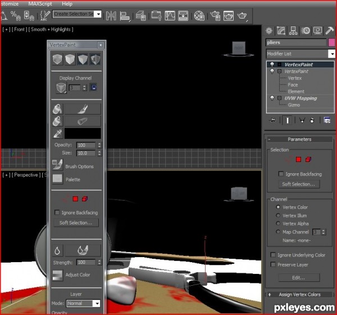Click the Render Production teapot icon

pyautogui.click(x=242, y=16)
